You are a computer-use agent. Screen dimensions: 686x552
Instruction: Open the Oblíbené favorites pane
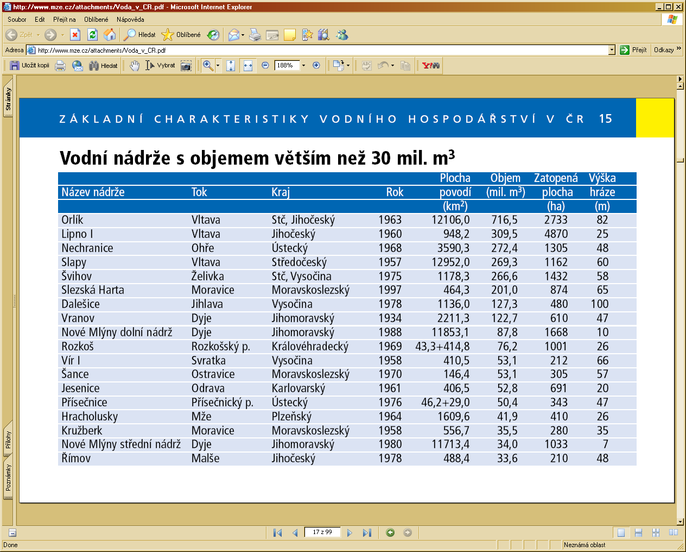click(x=181, y=35)
